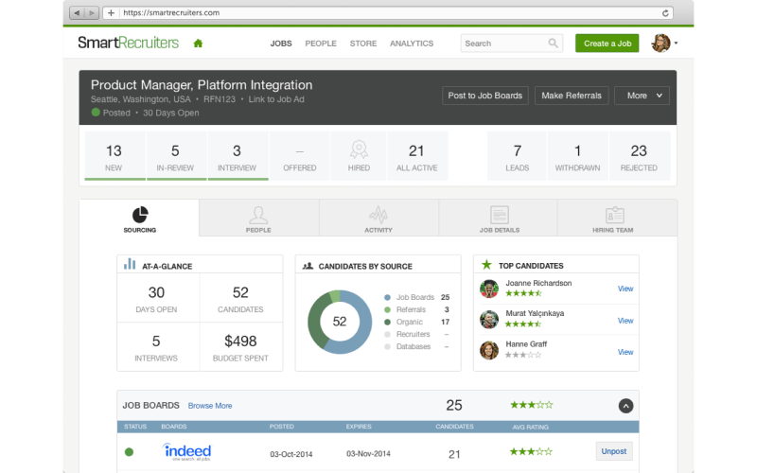757x473 pixels.
Task: Open the People navigation menu
Action: pos(321,44)
